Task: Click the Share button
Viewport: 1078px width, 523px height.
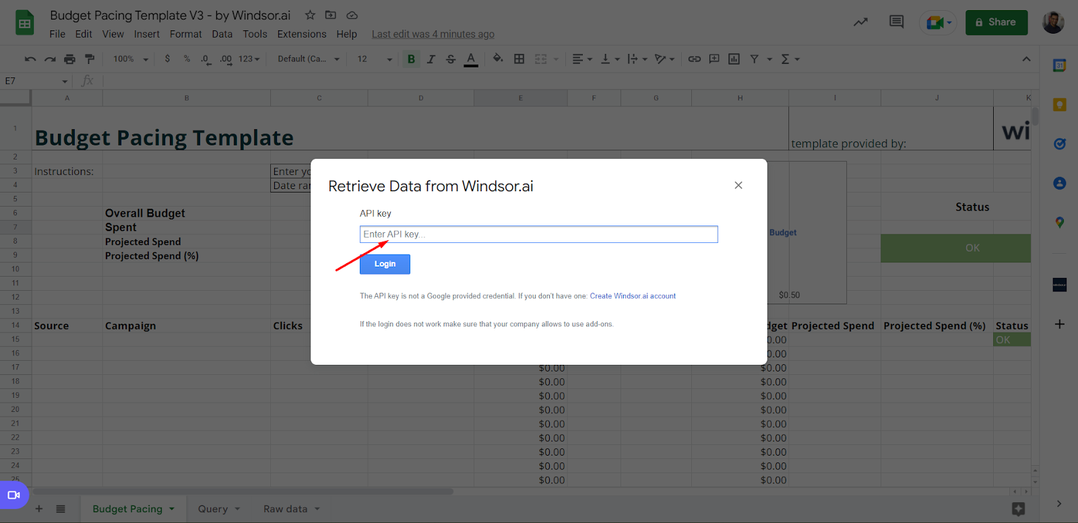Action: [x=996, y=22]
